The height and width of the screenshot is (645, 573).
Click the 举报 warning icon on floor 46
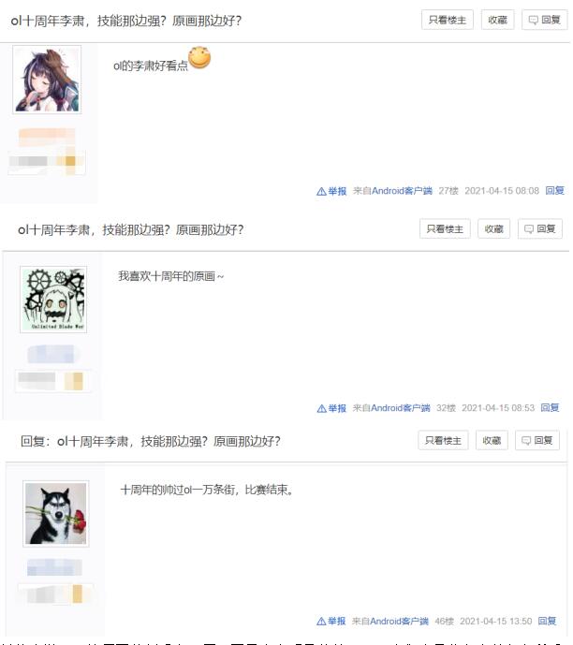(x=321, y=622)
